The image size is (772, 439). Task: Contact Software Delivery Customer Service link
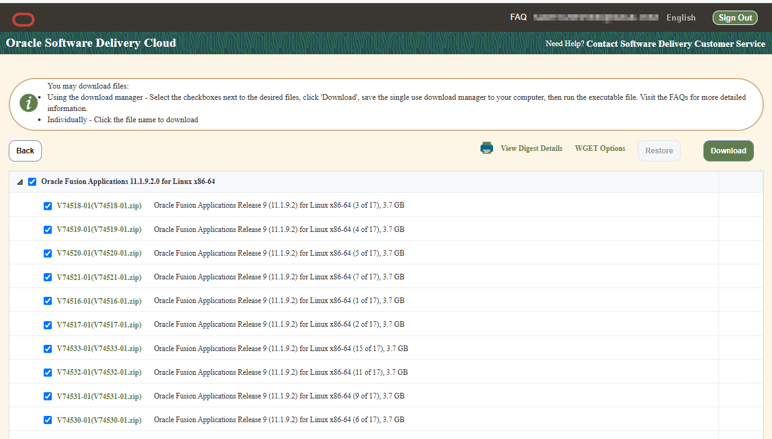coord(675,44)
